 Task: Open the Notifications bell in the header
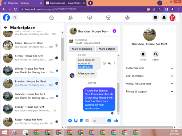(x=164, y=18)
